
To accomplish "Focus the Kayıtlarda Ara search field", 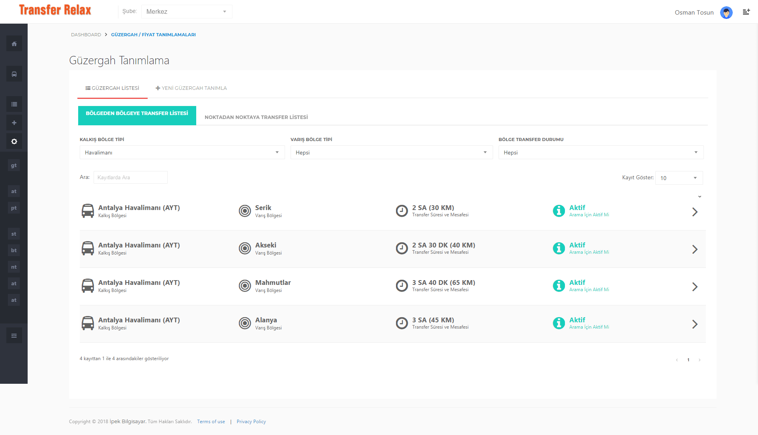I will click(x=131, y=178).
